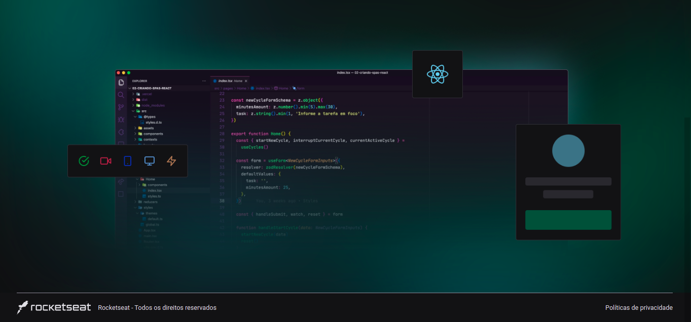691x322 pixels.
Task: Select the mobile device icon
Action: 127,161
